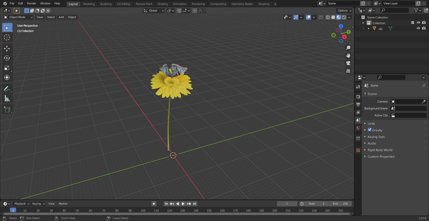Open the Render properties tab
Image resolution: width=429 pixels, height=221 pixels.
pos(358,97)
